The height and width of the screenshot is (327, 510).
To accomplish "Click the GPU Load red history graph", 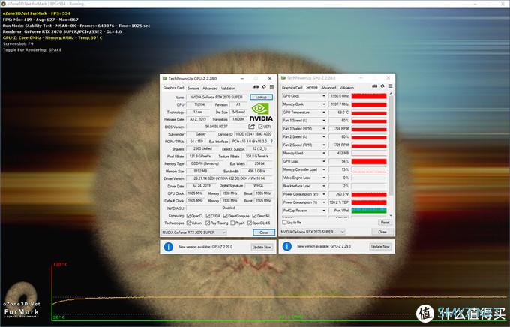I will click(x=369, y=161).
